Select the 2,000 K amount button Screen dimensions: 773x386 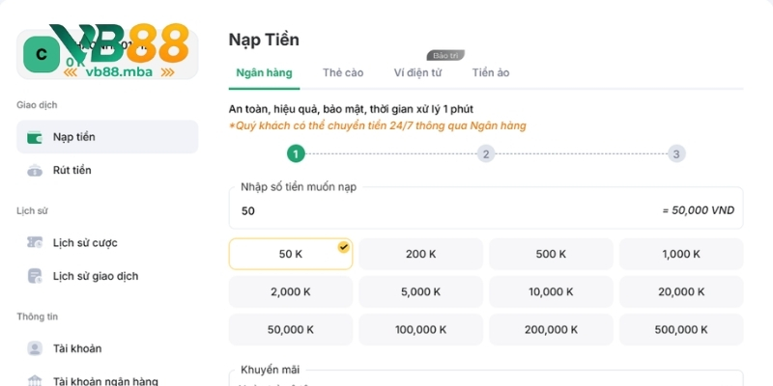291,291
